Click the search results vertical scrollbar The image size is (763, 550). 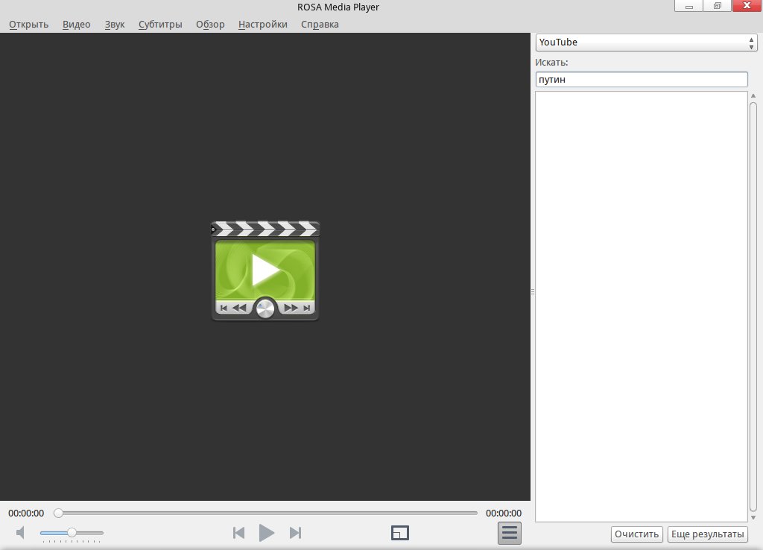click(753, 306)
